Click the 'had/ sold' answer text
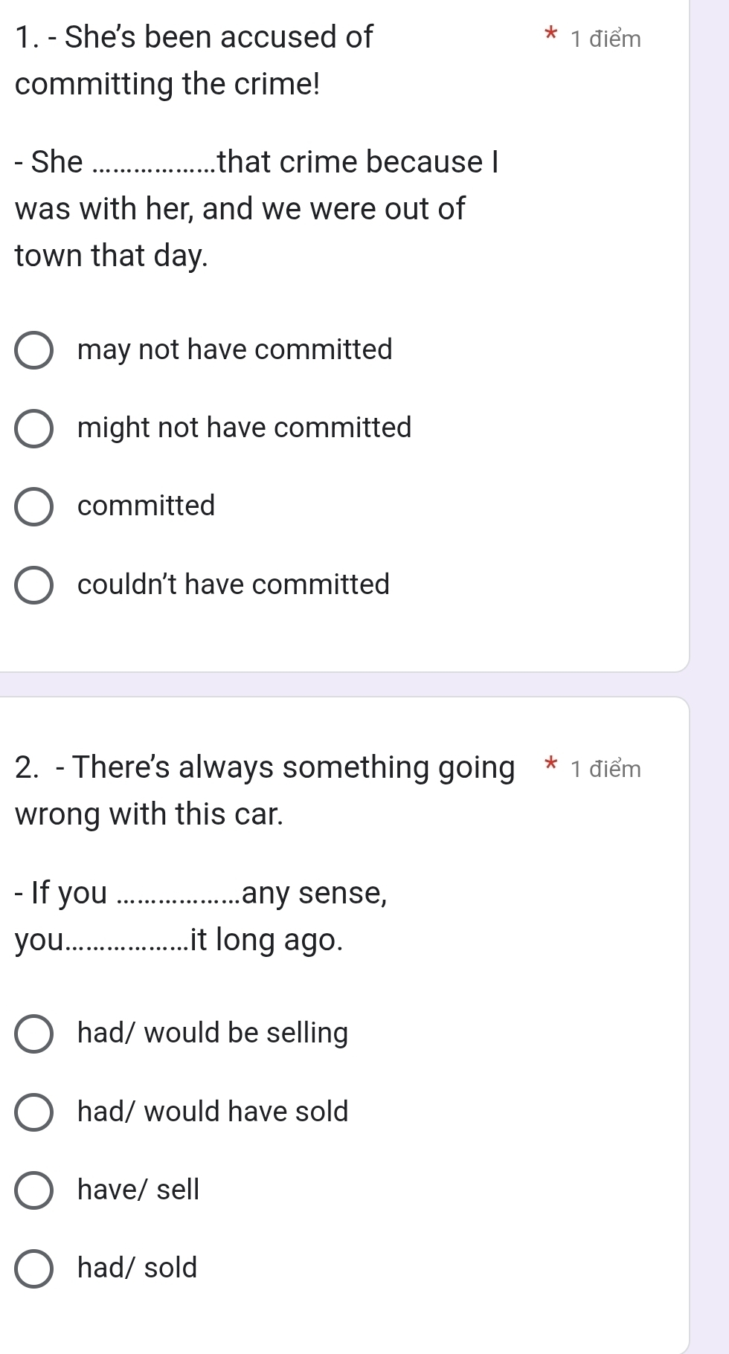 (138, 1267)
